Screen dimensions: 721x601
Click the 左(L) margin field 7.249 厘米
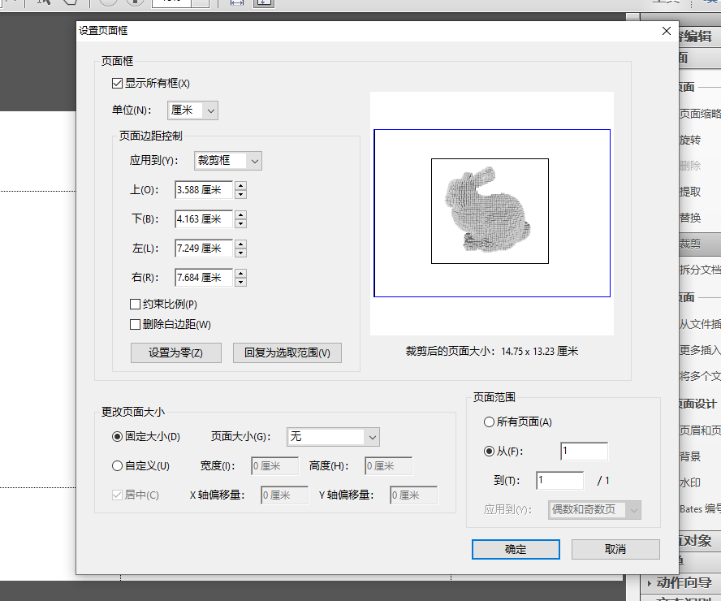tap(204, 249)
